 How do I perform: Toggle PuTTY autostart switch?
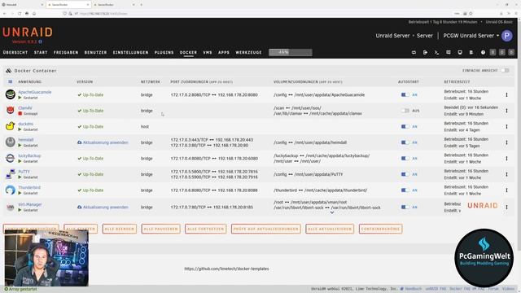coord(405,174)
